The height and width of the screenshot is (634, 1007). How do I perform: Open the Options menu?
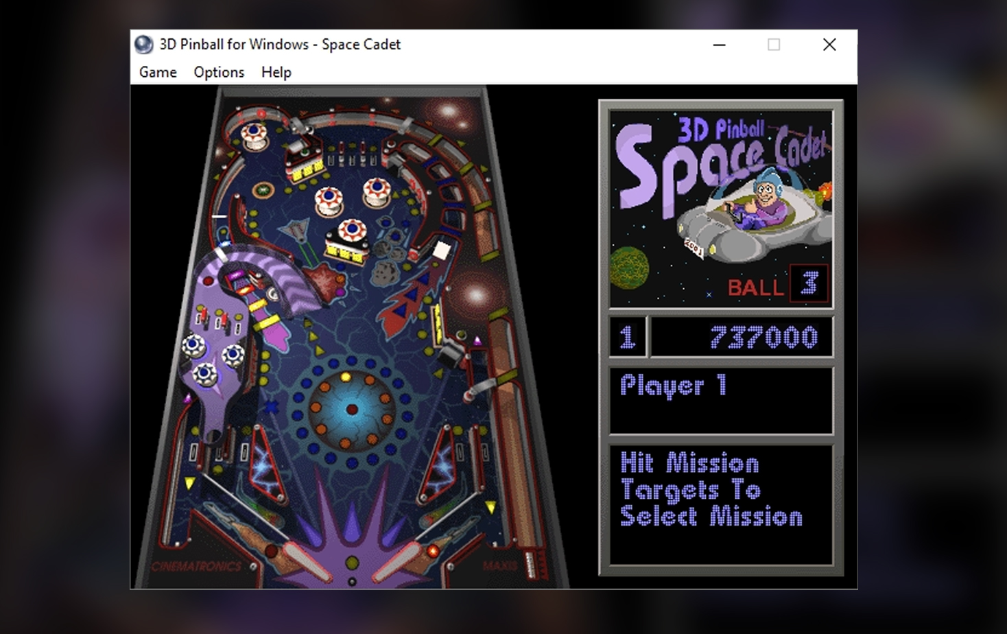click(218, 72)
